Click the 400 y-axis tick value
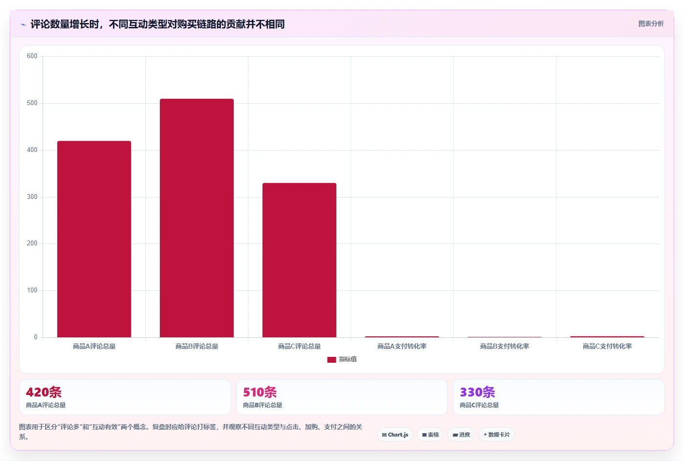 [x=32, y=150]
